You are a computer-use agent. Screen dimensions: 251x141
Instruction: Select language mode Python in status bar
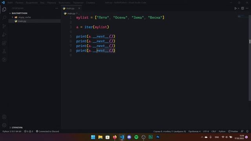click(x=222, y=132)
